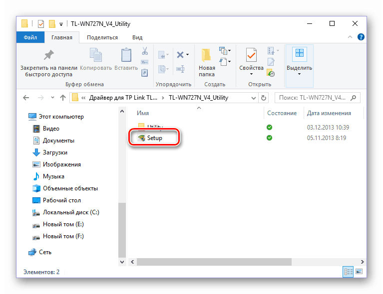Click the scissors Cut icon
Screen dimensions: 383x294
(145, 51)
